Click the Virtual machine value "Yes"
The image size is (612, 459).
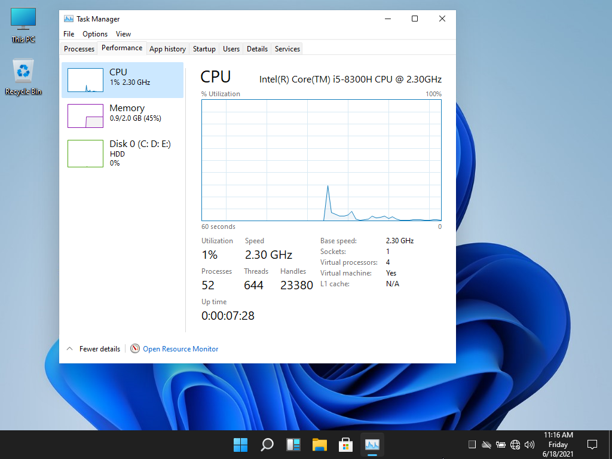(391, 273)
